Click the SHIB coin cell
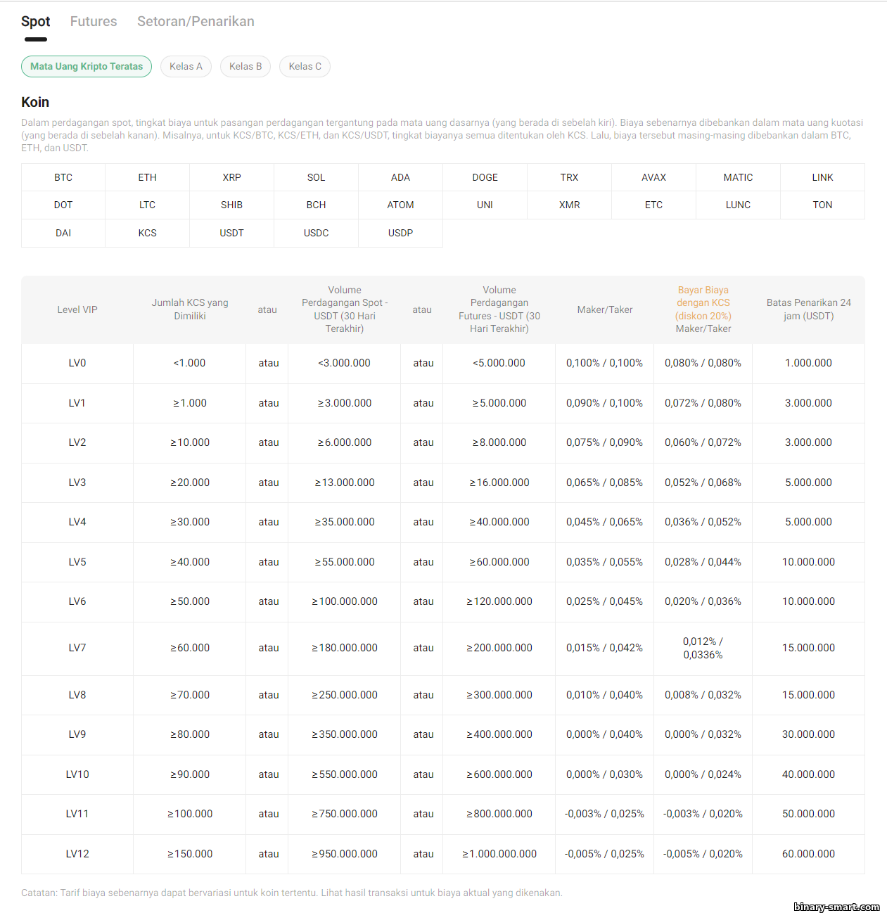 pyautogui.click(x=232, y=205)
